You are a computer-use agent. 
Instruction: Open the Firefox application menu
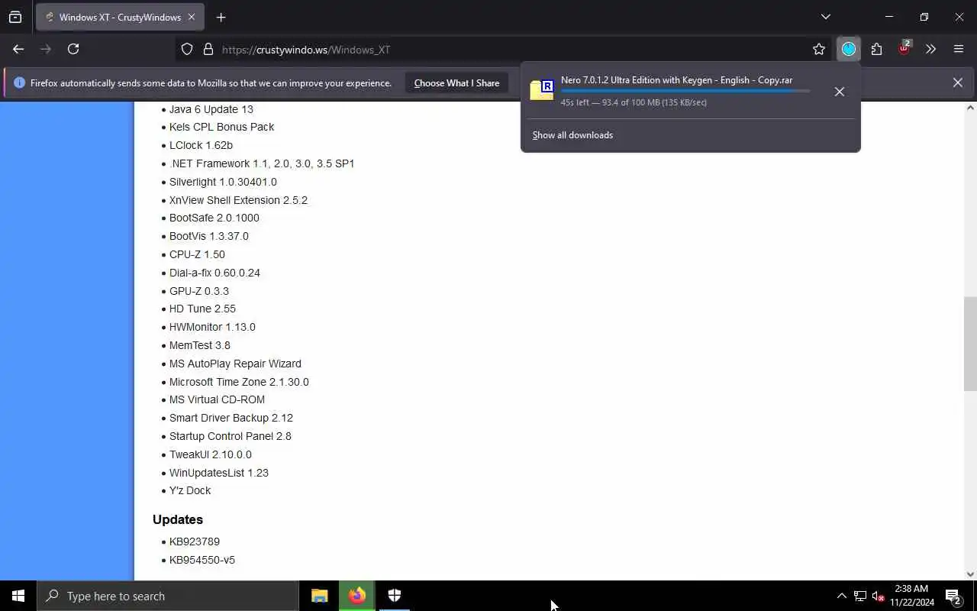959,49
